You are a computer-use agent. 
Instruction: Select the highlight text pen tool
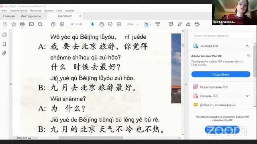tap(179, 24)
